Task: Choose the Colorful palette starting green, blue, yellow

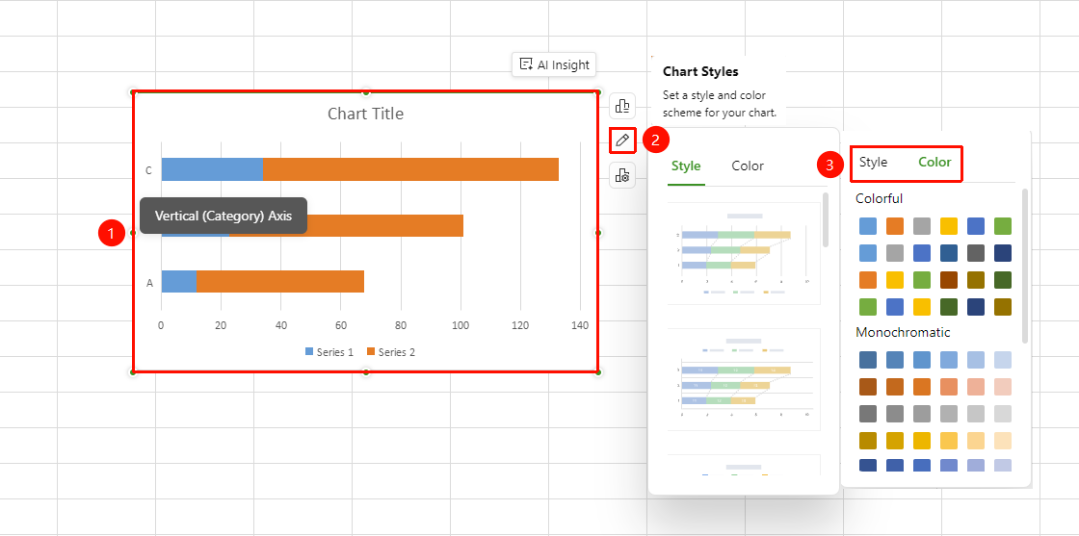Action: pos(935,307)
